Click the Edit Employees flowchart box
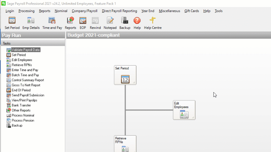Viewport: 271px width, 152px height. click(184, 110)
